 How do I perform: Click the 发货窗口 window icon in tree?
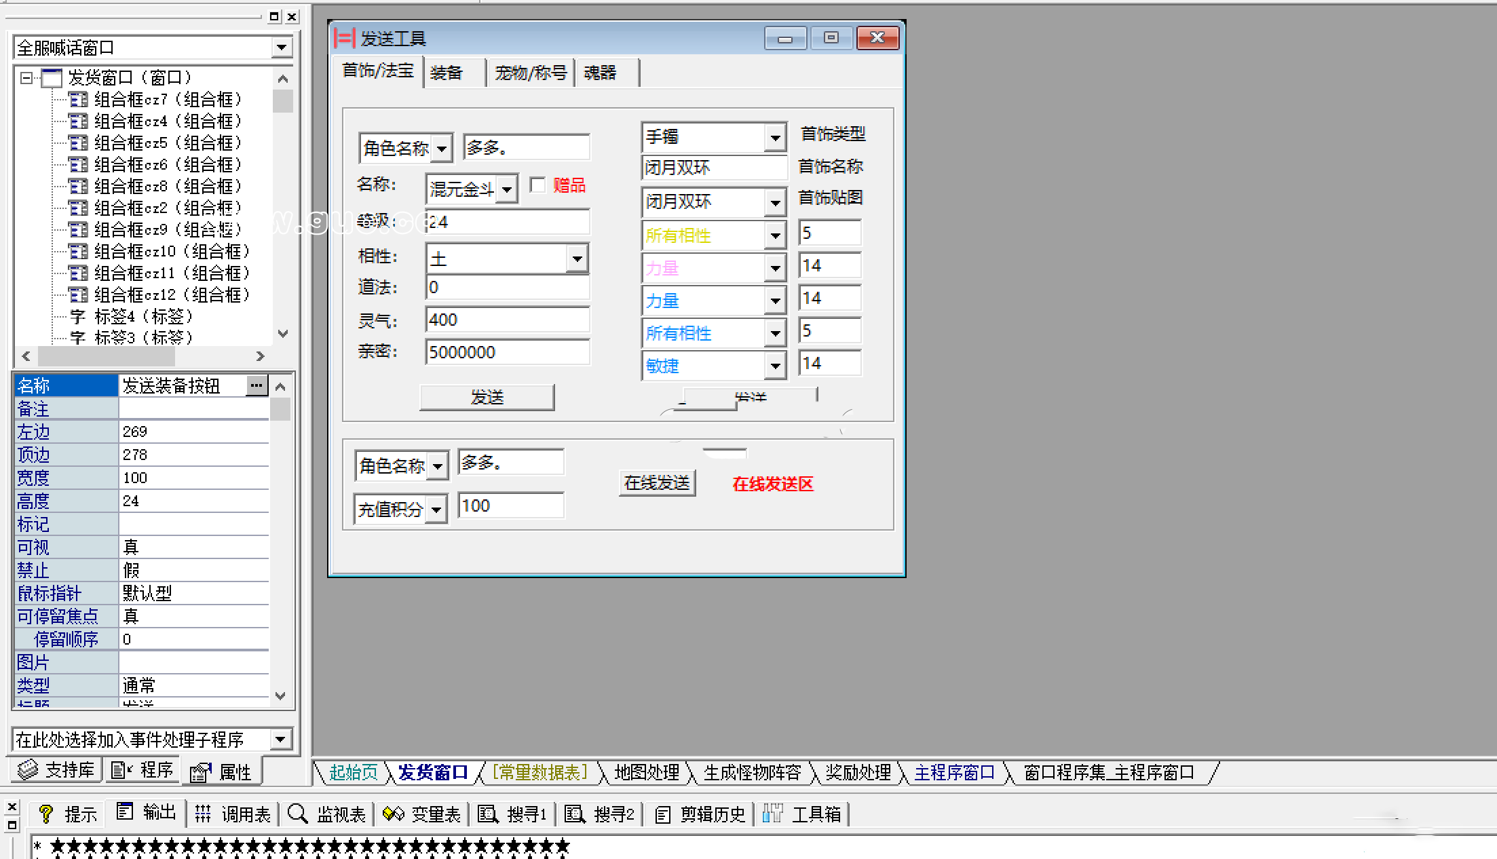pyautogui.click(x=52, y=78)
